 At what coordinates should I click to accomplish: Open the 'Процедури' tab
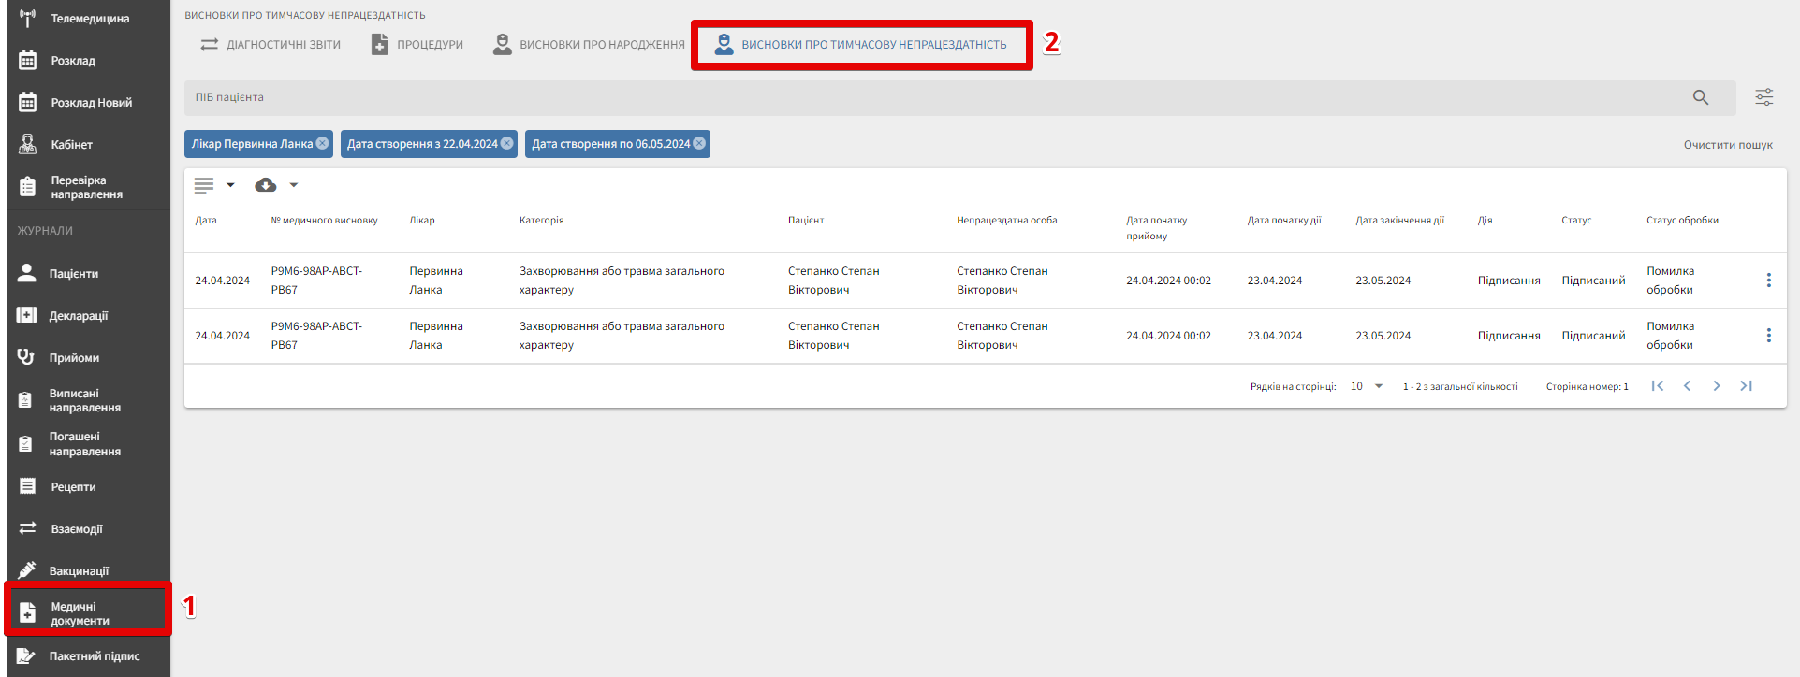click(x=417, y=45)
